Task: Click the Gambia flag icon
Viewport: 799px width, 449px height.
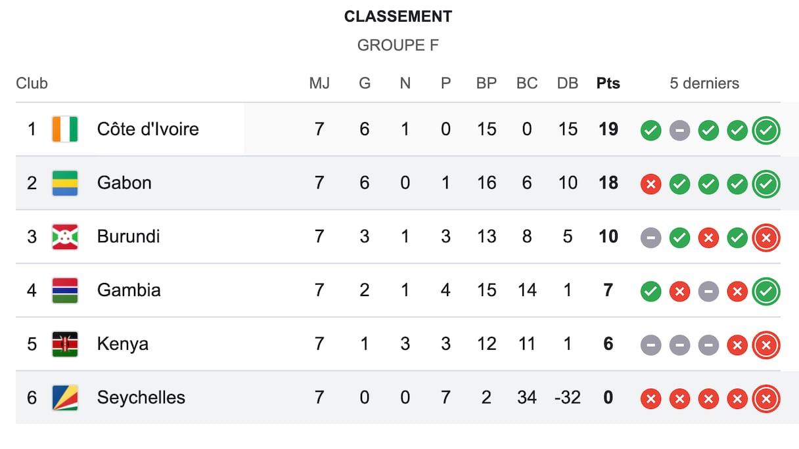Action: point(65,291)
